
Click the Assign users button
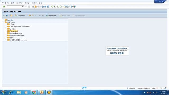(x=65, y=15)
